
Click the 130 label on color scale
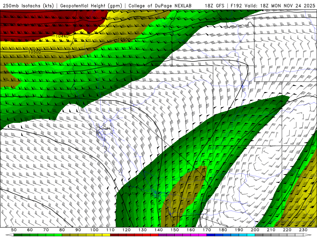143,230
